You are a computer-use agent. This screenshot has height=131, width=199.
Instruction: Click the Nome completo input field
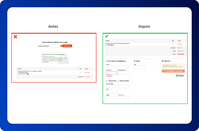tap(117, 87)
